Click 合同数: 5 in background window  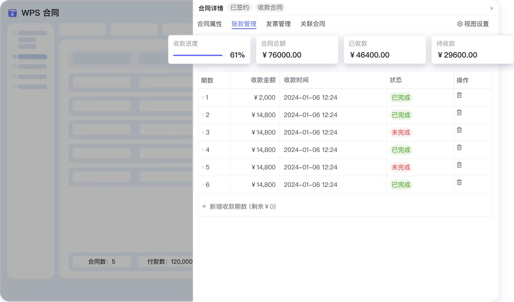[102, 262]
